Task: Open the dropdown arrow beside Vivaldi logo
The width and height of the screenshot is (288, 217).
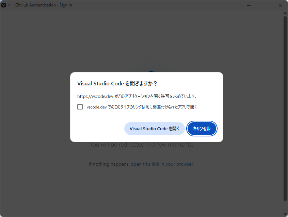Action: 9,5
